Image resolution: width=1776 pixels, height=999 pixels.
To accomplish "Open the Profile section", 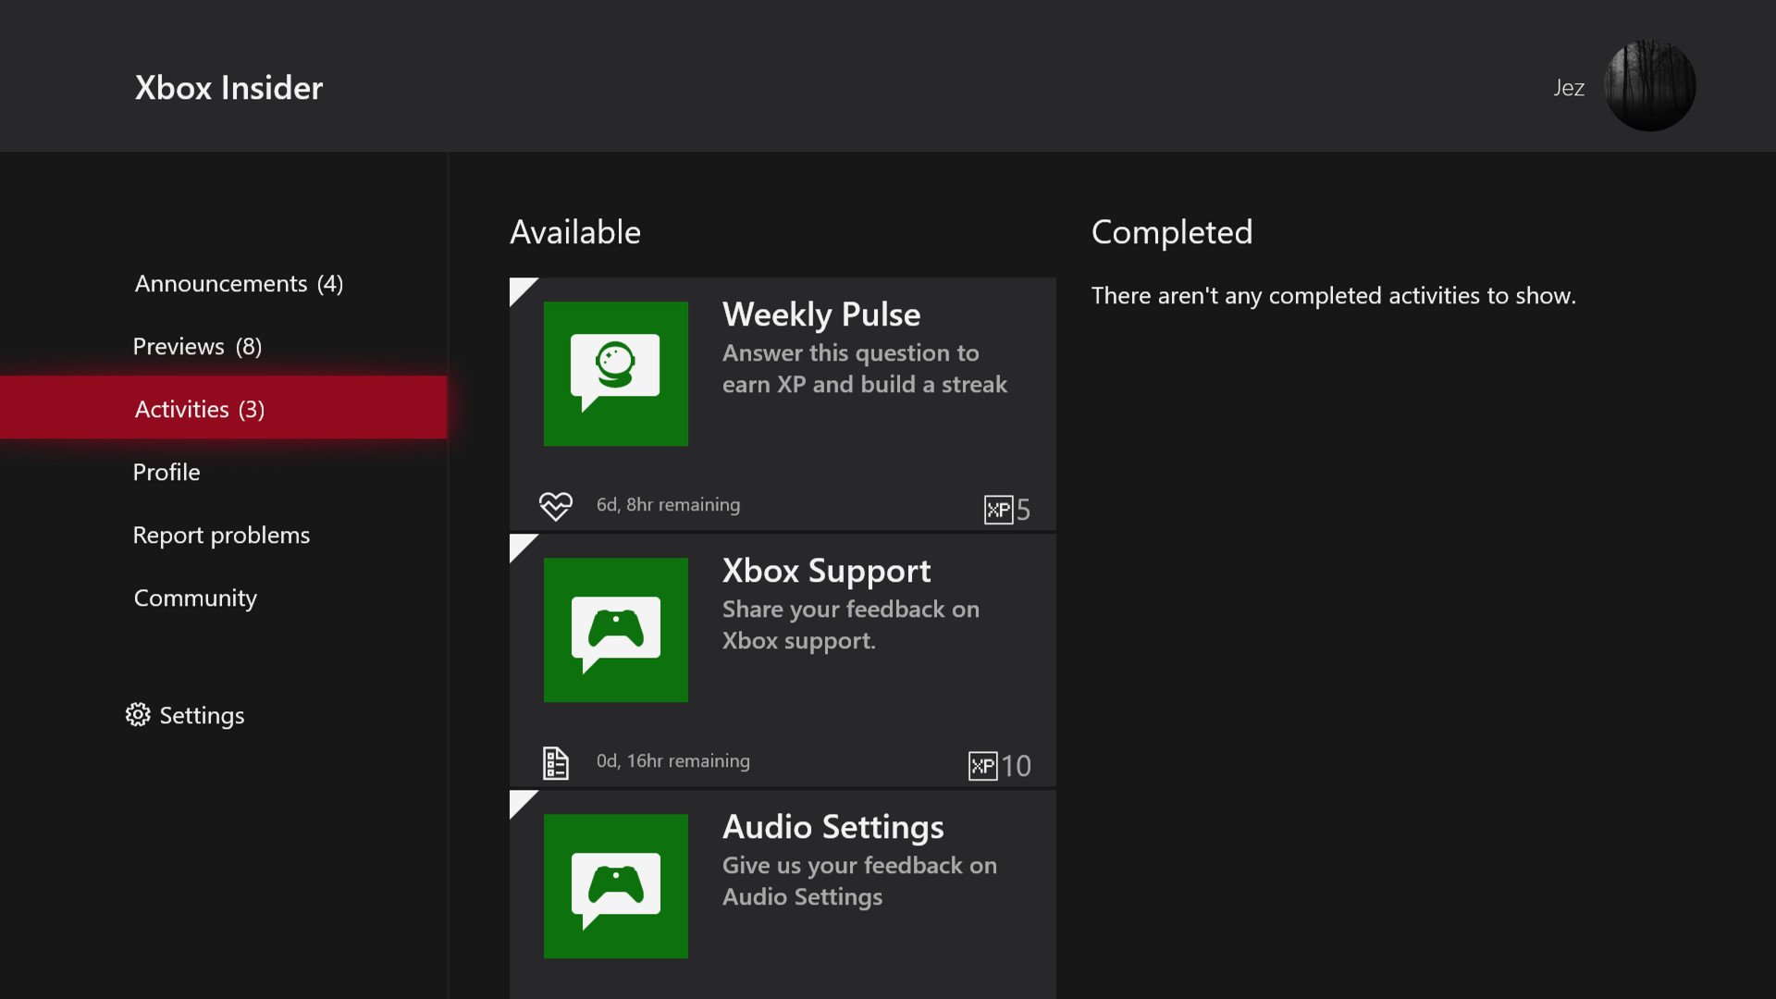I will tap(166, 472).
